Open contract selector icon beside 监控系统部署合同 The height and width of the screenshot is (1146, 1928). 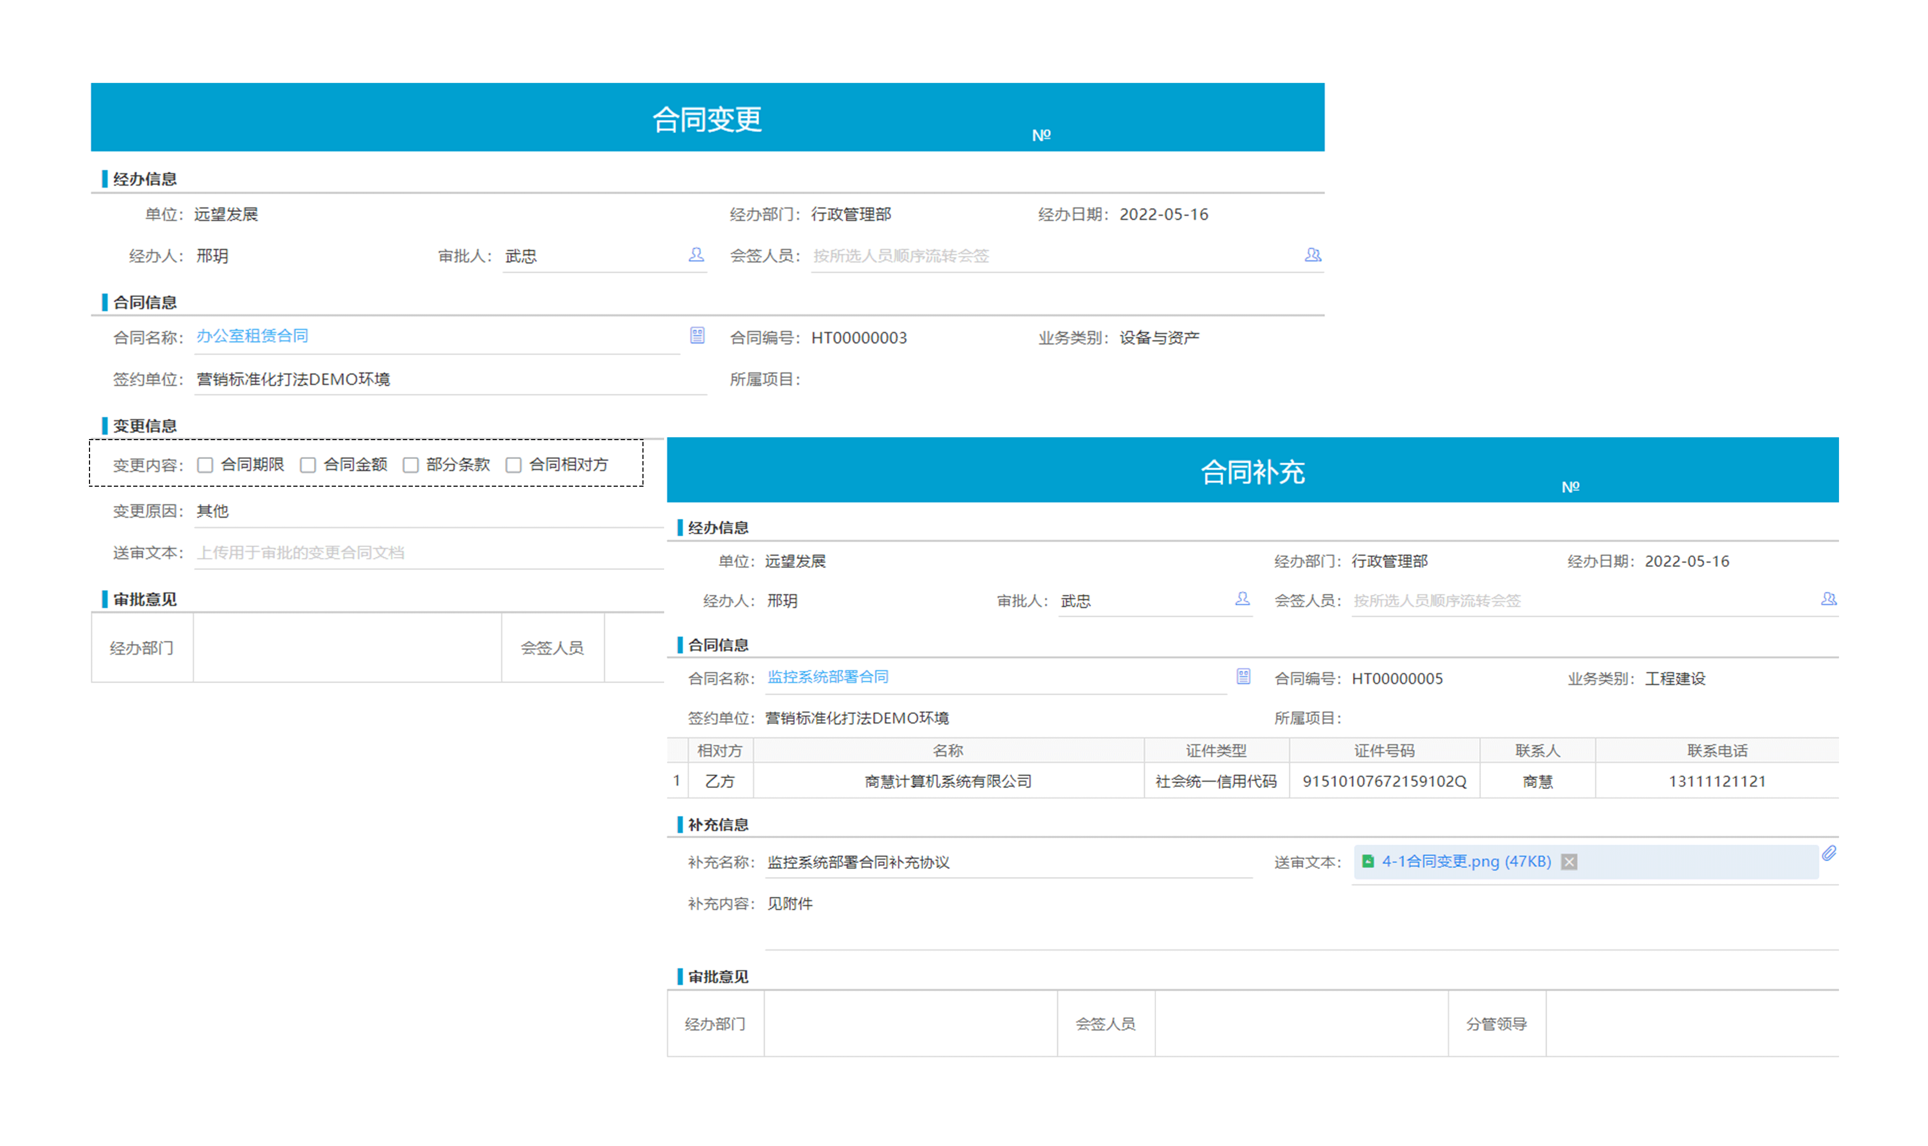pos(1243,676)
